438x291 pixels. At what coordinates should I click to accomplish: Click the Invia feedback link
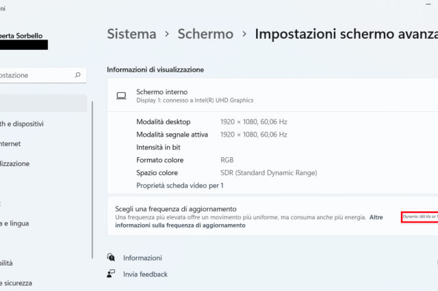pos(145,274)
